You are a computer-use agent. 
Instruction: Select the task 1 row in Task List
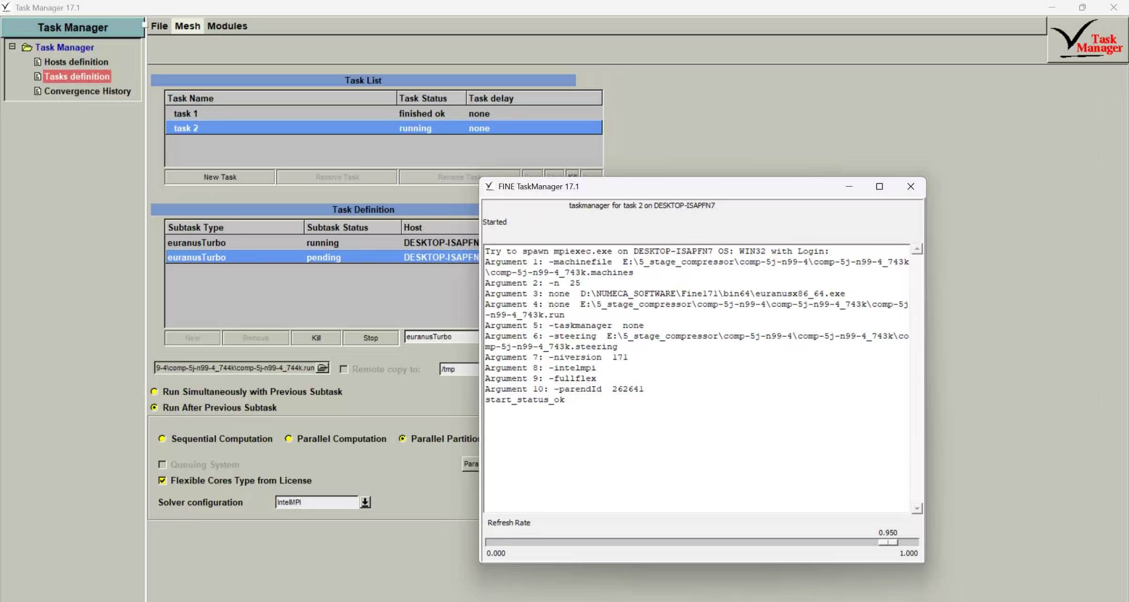coord(383,113)
